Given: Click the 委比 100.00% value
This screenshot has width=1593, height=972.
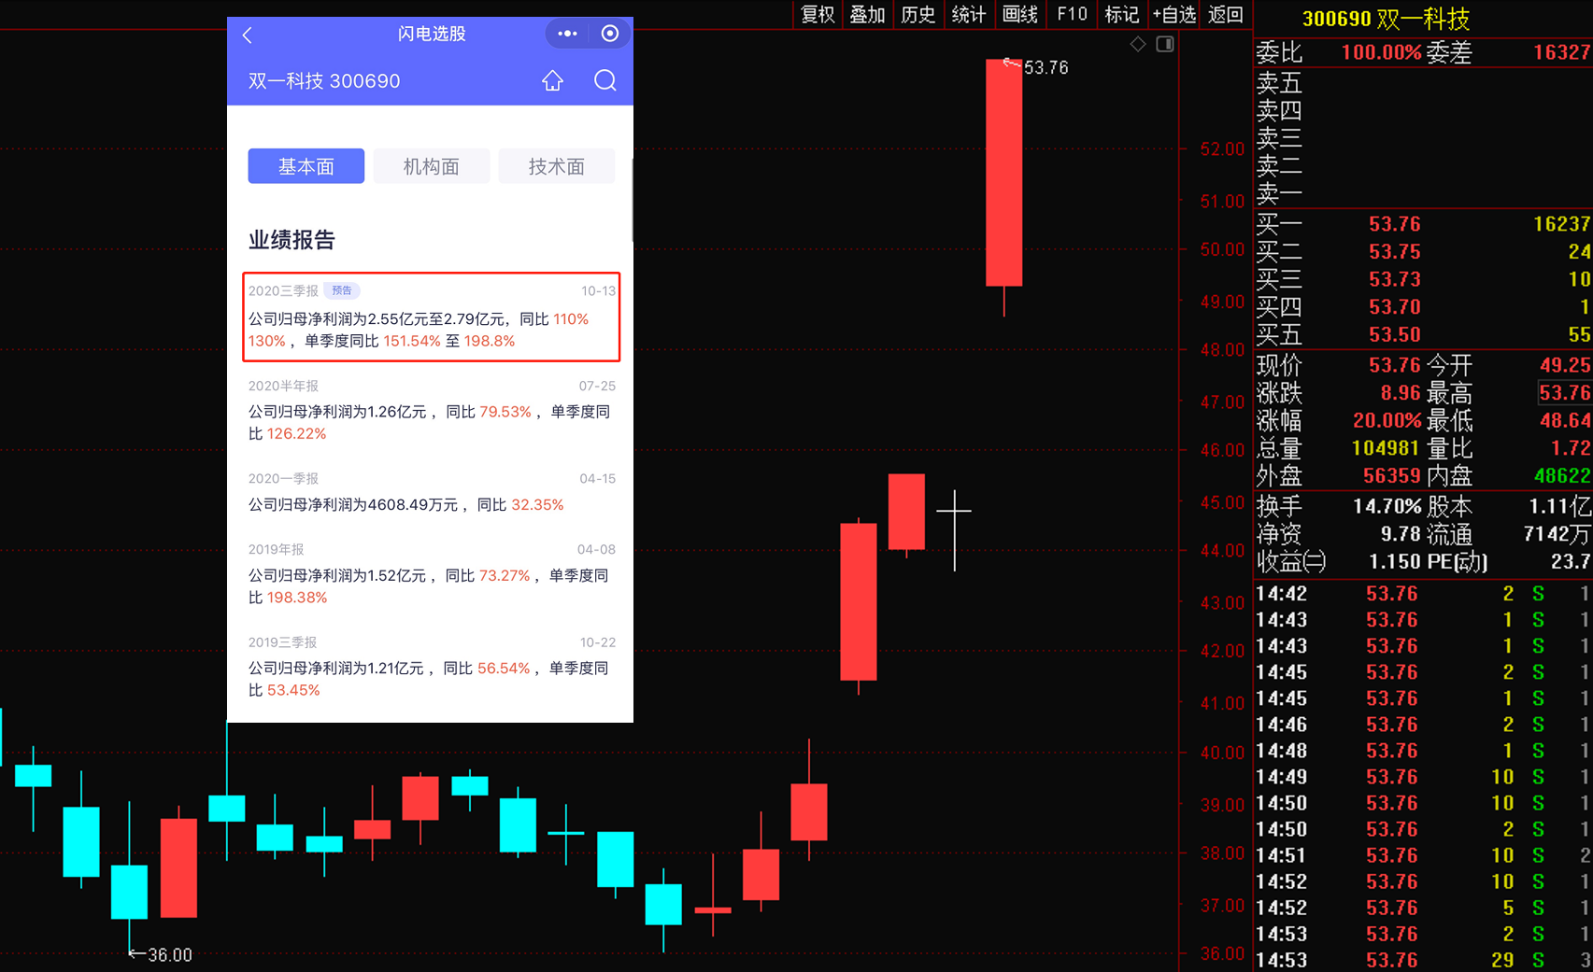Looking at the screenshot, I should pyautogui.click(x=1381, y=52).
